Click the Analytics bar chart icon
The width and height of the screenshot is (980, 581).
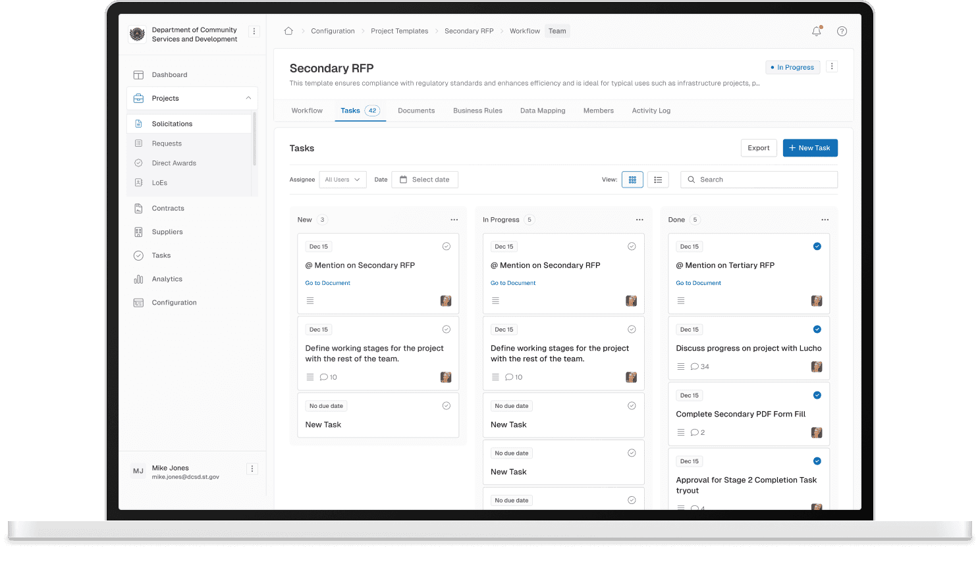point(138,279)
